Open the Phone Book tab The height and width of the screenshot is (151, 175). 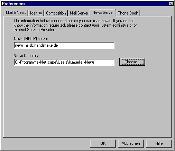[x=128, y=13]
